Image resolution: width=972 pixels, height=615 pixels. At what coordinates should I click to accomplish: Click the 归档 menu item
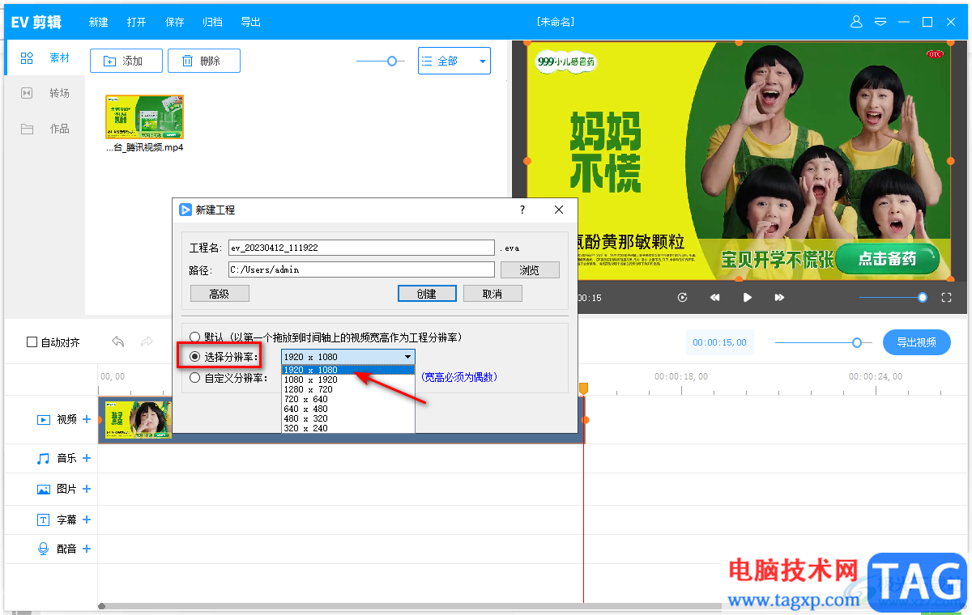(x=212, y=22)
